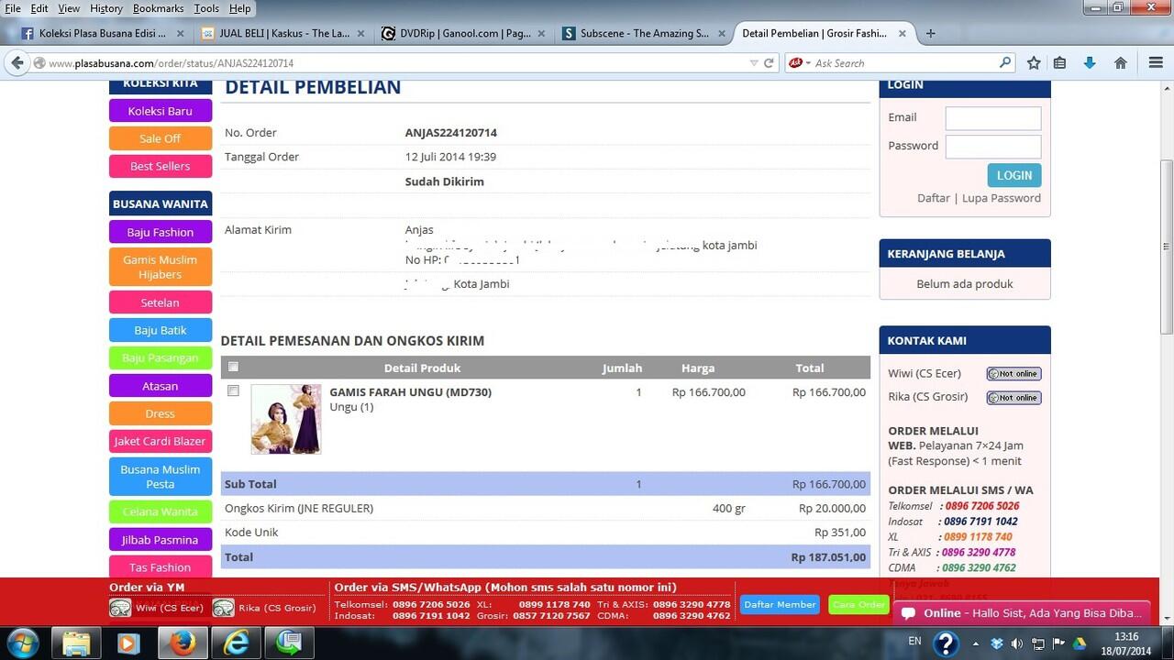Launch Internet Explorer from the taskbar

click(237, 643)
